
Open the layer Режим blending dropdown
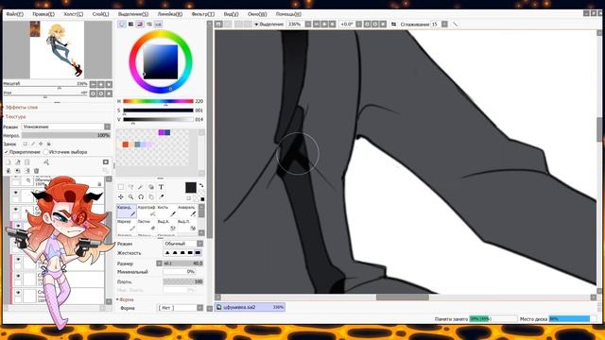click(x=66, y=127)
